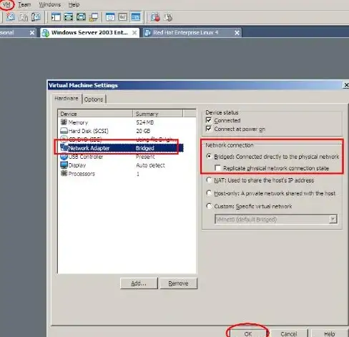Switch to full screen mode icon
The width and height of the screenshot is (349, 337).
pyautogui.click(x=69, y=17)
